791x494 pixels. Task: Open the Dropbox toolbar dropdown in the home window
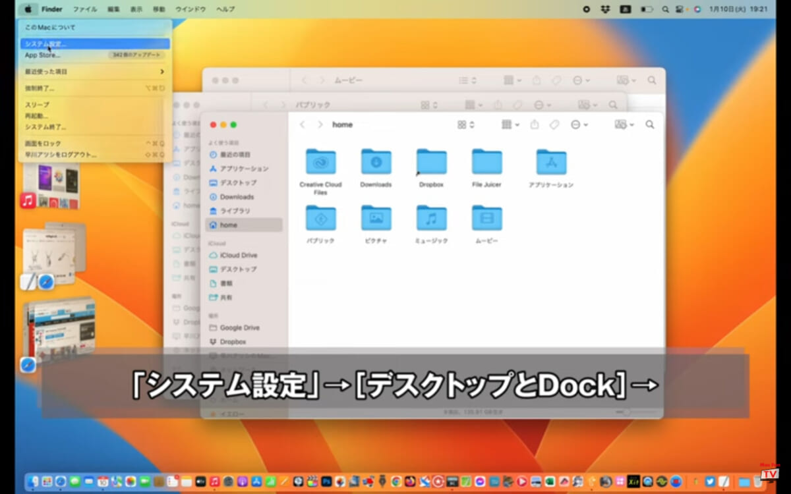pyautogui.click(x=625, y=124)
